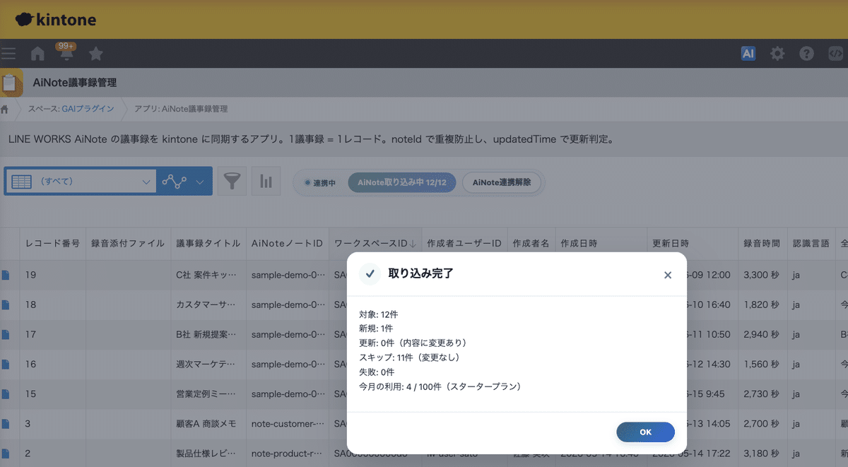Image resolution: width=848 pixels, height=467 pixels.
Task: Open the main hamburger menu
Action: pyautogui.click(x=8, y=53)
